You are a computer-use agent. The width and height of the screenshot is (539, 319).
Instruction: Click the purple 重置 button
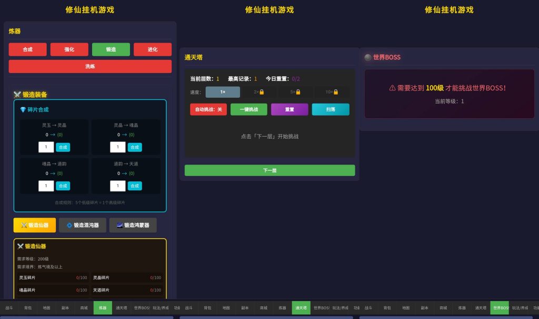290,109
